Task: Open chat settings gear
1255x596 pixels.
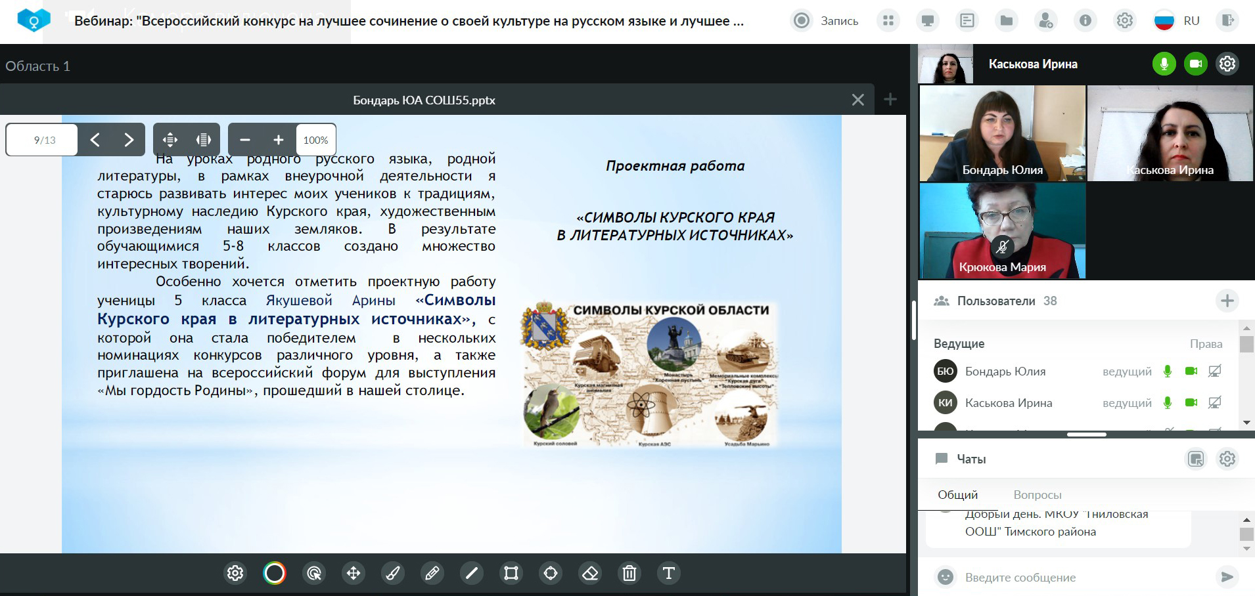Action: click(x=1227, y=459)
